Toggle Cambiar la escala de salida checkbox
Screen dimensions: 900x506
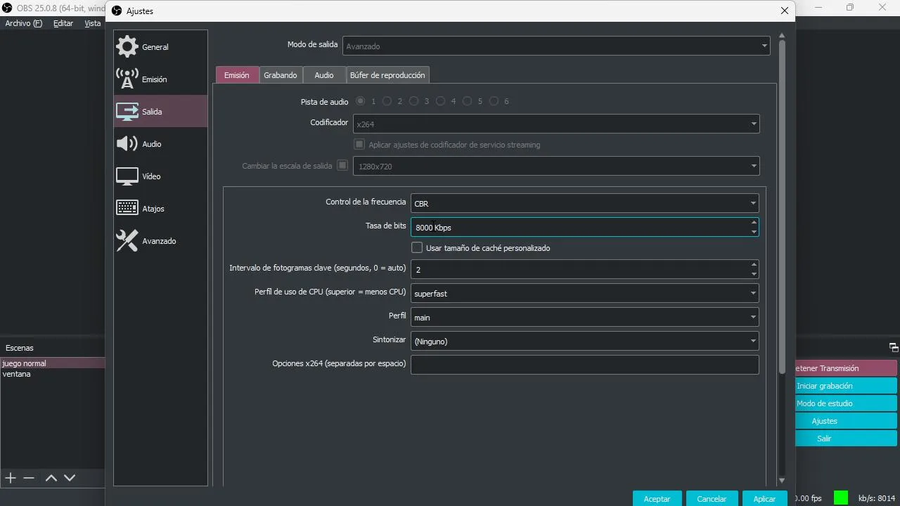(342, 166)
